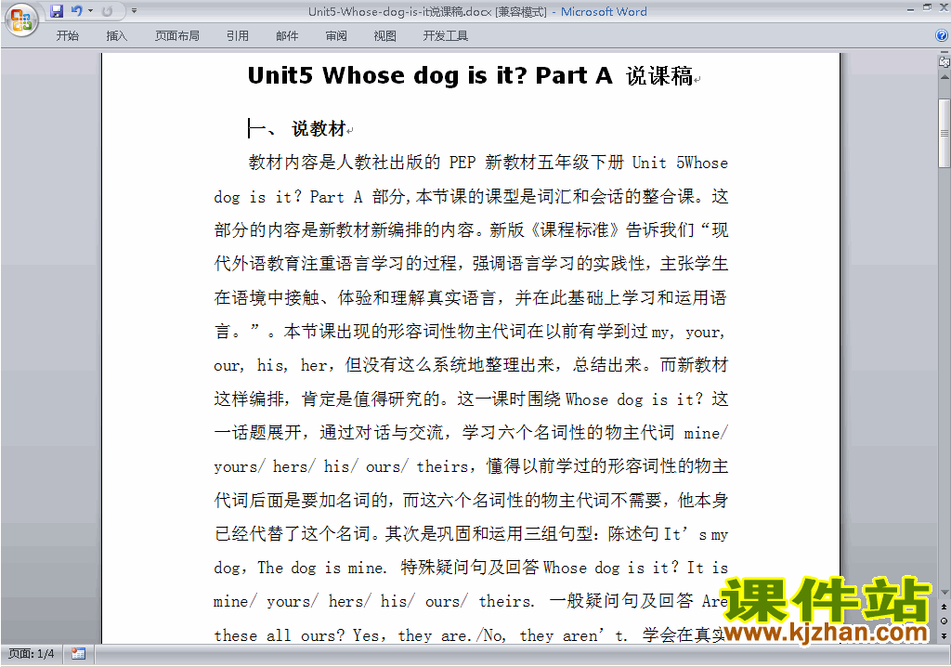Jump to previous page with double-up arrow
The height and width of the screenshot is (667, 951).
pos(944,607)
